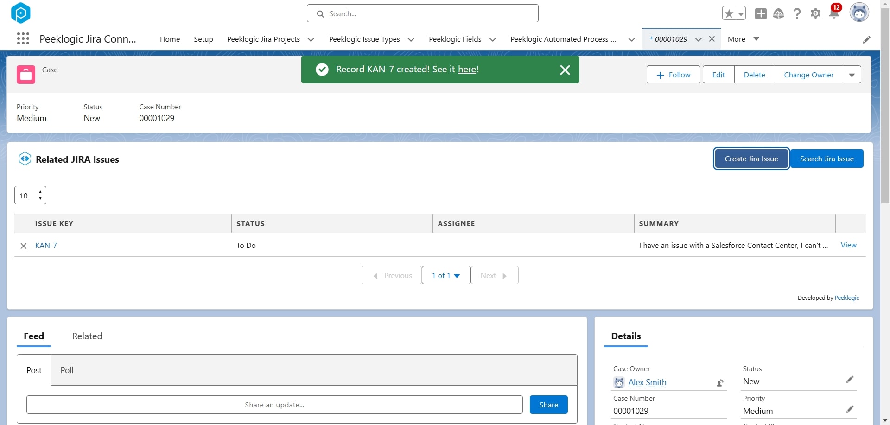Switch to the Related tab

coord(87,336)
